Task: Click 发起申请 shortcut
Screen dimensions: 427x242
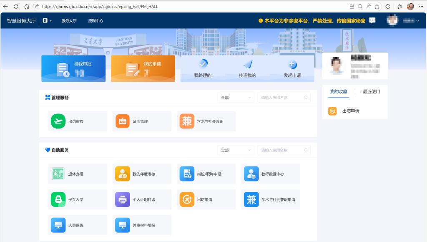Action: coord(292,69)
